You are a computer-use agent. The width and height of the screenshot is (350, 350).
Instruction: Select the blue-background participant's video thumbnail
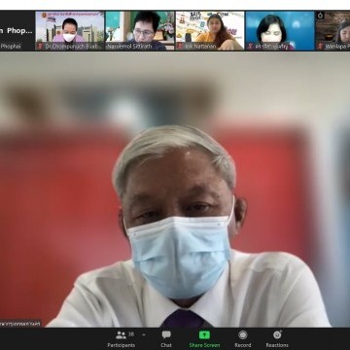point(280,31)
